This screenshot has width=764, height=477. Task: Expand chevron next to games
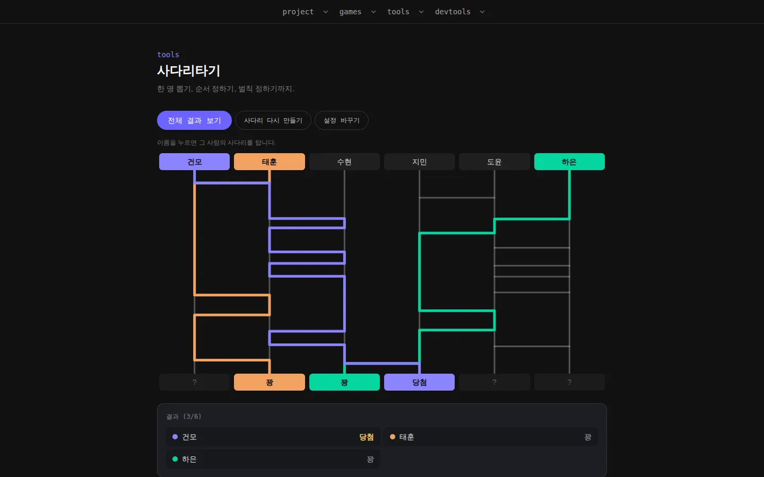pyautogui.click(x=374, y=12)
